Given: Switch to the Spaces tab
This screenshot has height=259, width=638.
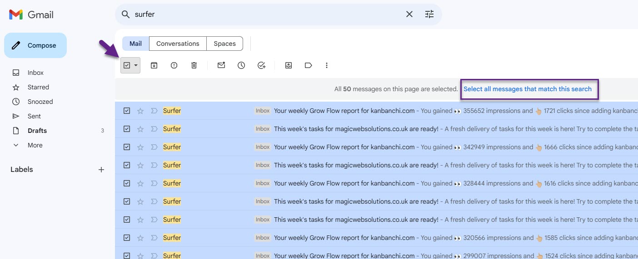Looking at the screenshot, I should (x=224, y=44).
